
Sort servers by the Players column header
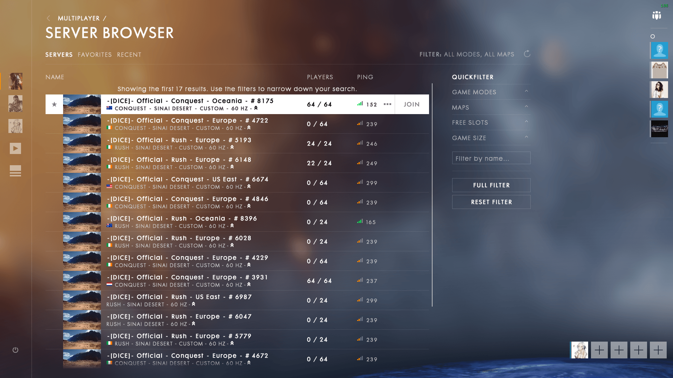coord(320,77)
